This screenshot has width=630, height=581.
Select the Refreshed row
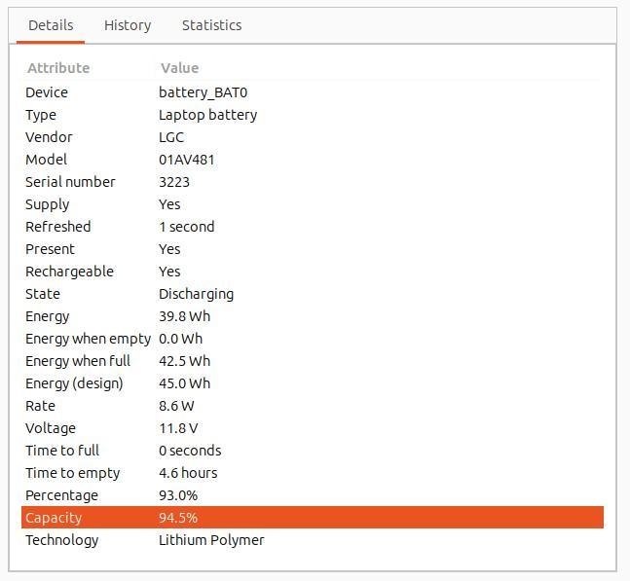[313, 227]
